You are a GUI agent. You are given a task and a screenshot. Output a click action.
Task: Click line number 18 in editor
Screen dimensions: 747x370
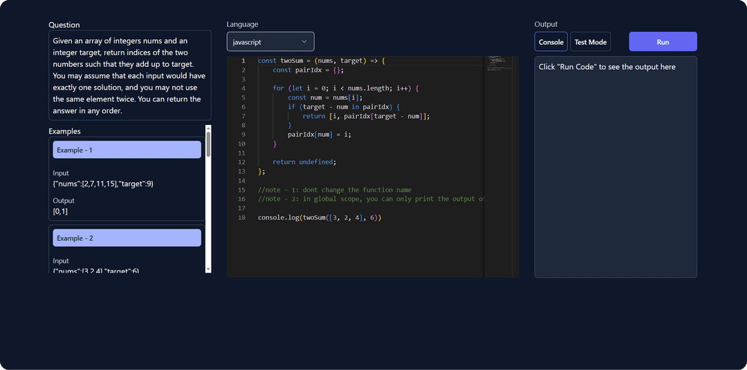[241, 218]
